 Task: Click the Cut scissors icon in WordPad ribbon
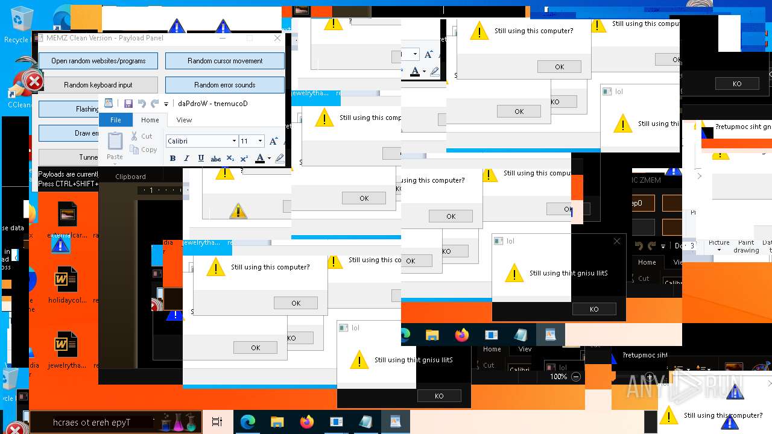pos(134,136)
